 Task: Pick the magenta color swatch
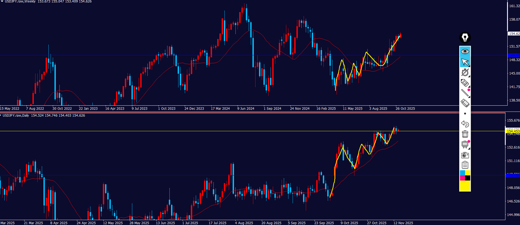tap(462, 178)
